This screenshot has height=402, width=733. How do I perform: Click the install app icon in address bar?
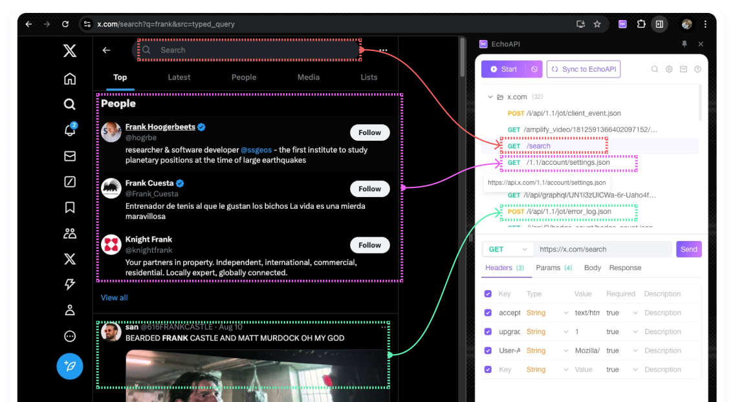[x=580, y=24]
